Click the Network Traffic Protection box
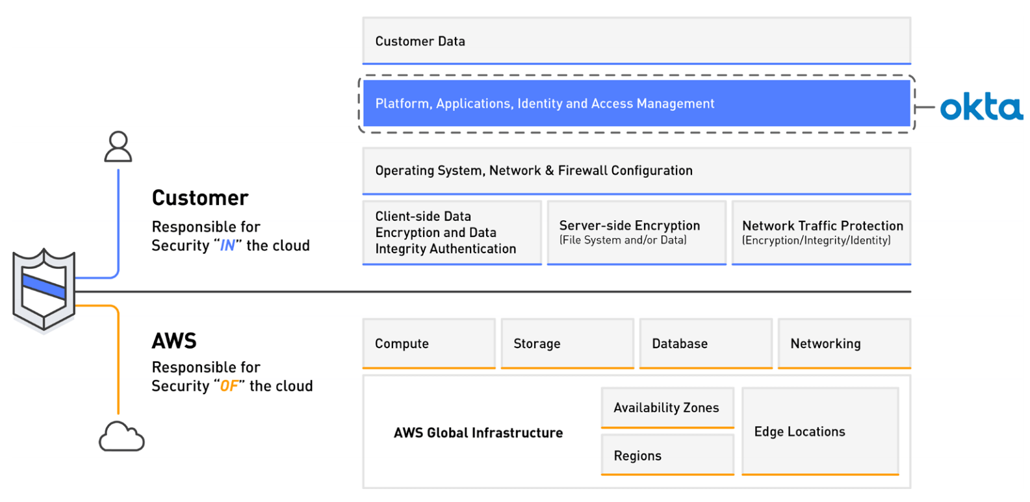The image size is (1030, 502). tap(821, 232)
